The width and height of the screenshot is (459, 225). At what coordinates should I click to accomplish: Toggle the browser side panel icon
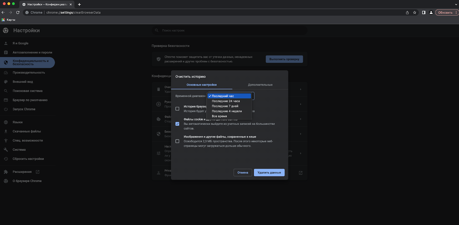tap(424, 13)
